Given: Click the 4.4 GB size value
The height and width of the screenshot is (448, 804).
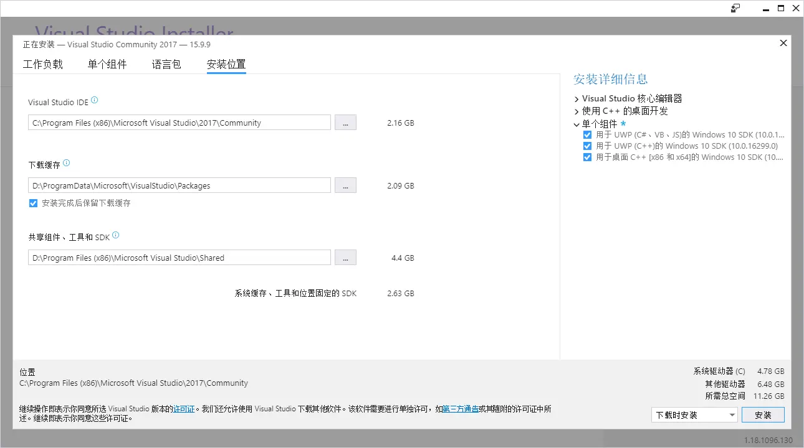Looking at the screenshot, I should point(403,258).
